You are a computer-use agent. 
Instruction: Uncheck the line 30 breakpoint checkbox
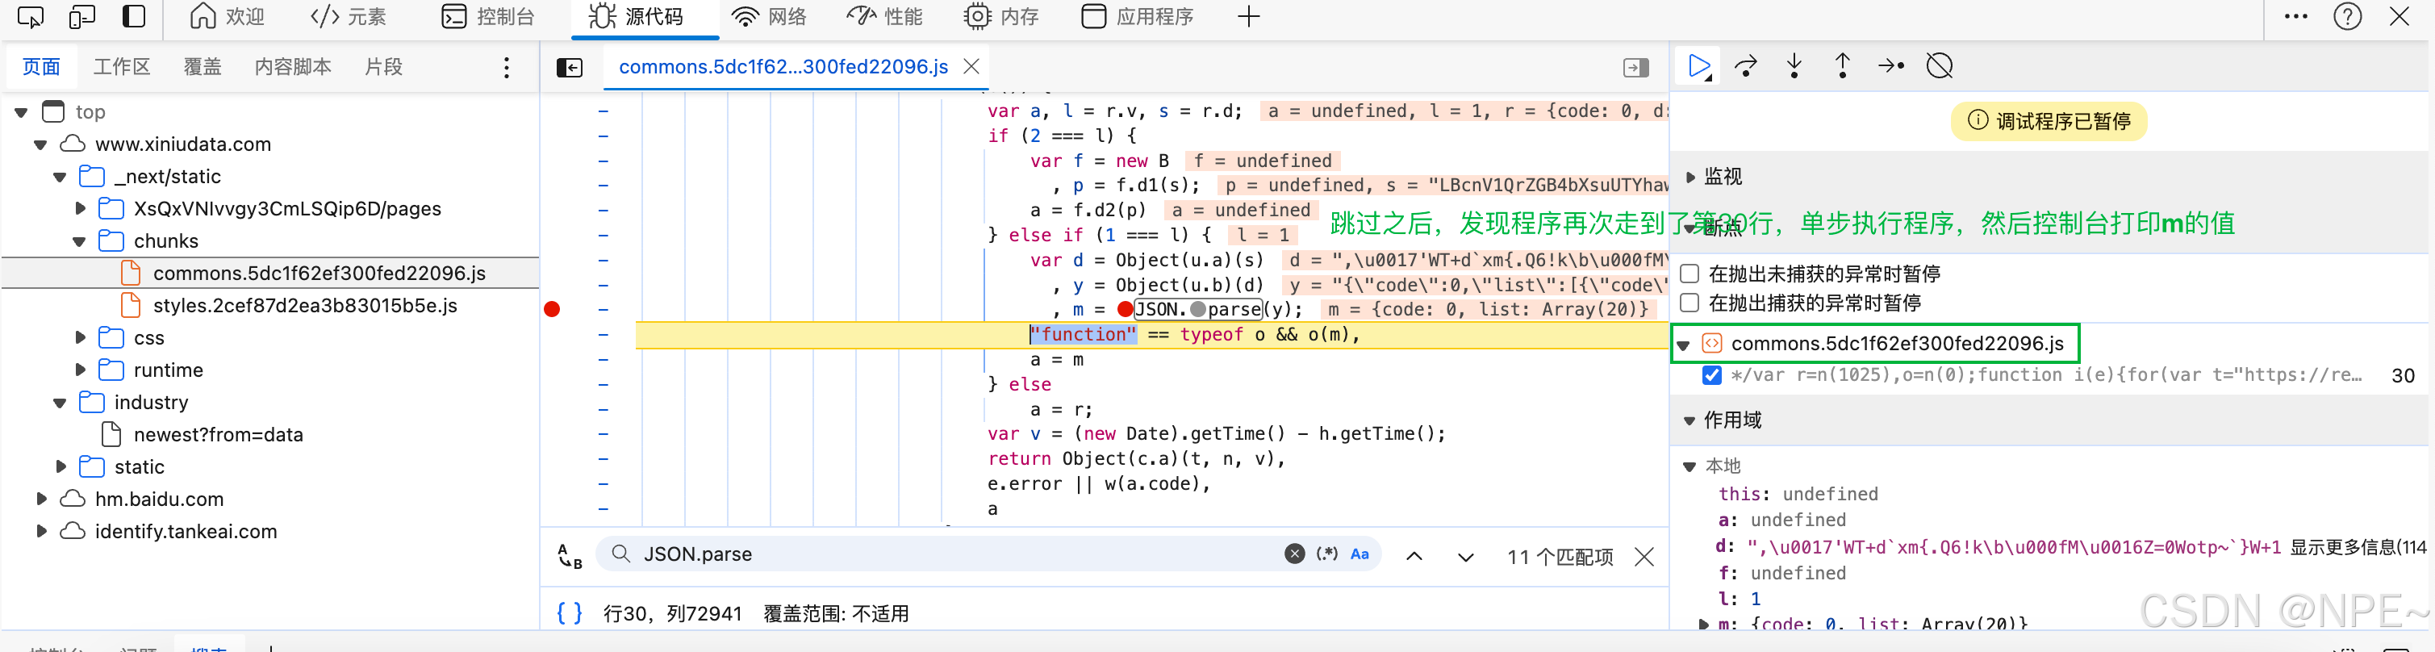coord(1712,375)
